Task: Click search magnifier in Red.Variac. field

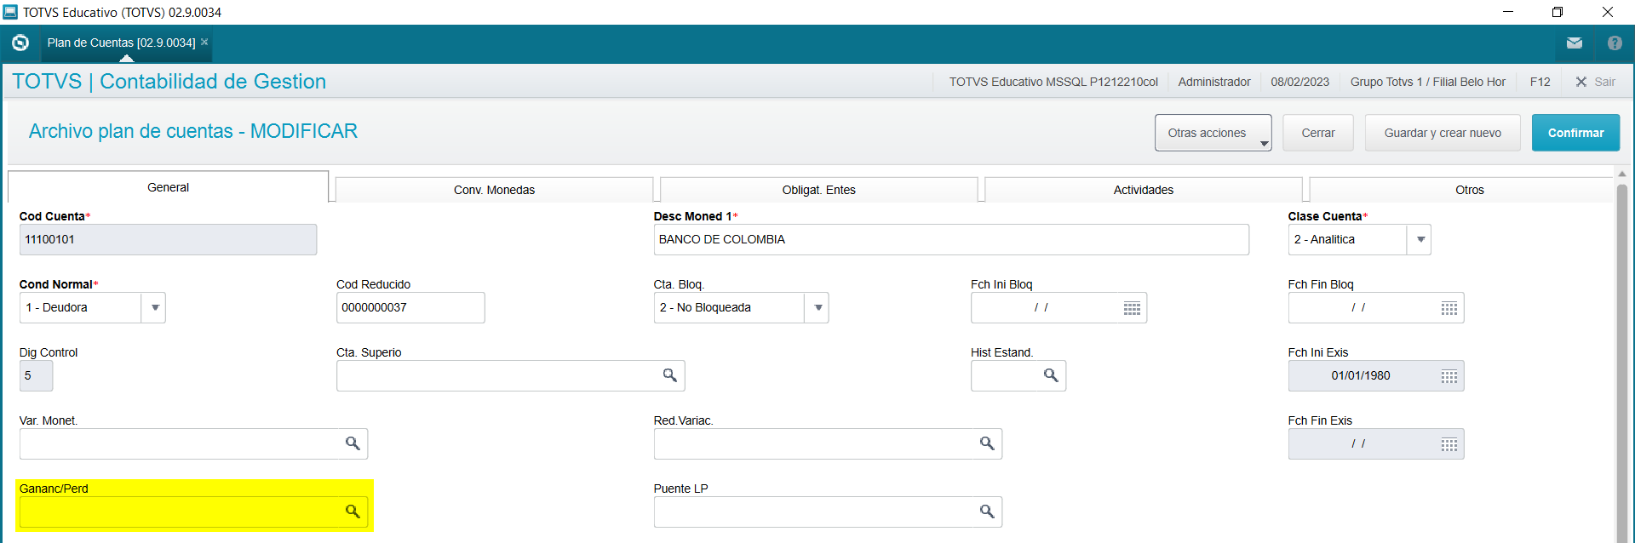Action: 987,443
